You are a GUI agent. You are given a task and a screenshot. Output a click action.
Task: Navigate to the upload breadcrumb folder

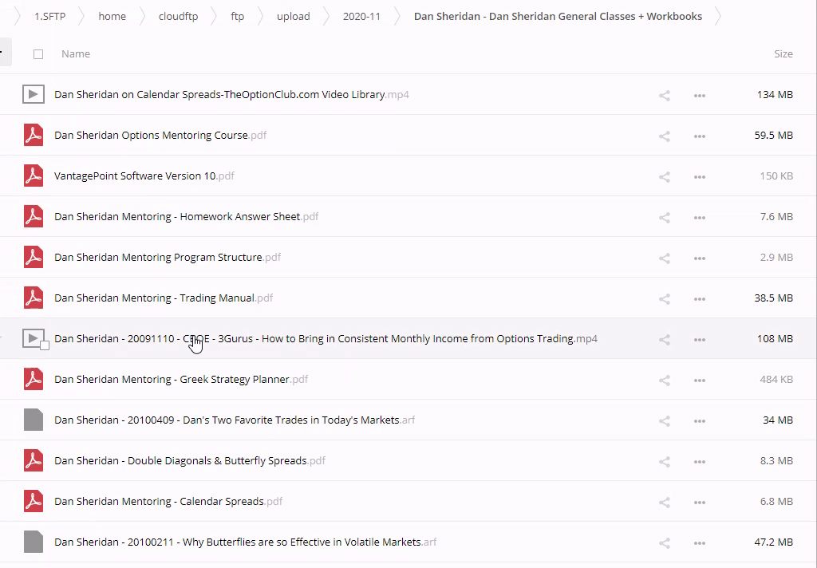(x=293, y=16)
